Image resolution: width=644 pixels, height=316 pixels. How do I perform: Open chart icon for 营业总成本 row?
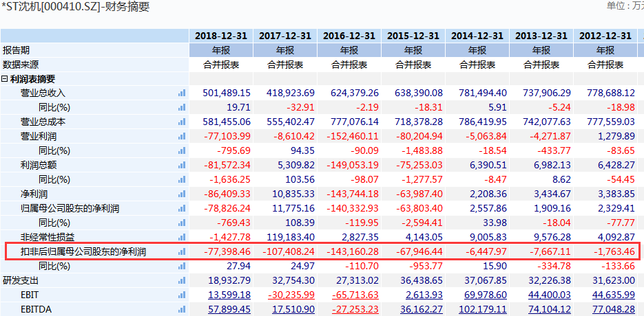pos(182,122)
